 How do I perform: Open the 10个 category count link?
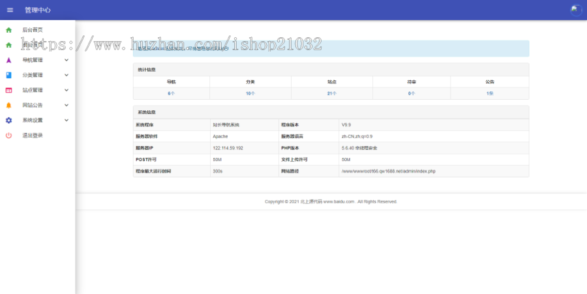[250, 93]
